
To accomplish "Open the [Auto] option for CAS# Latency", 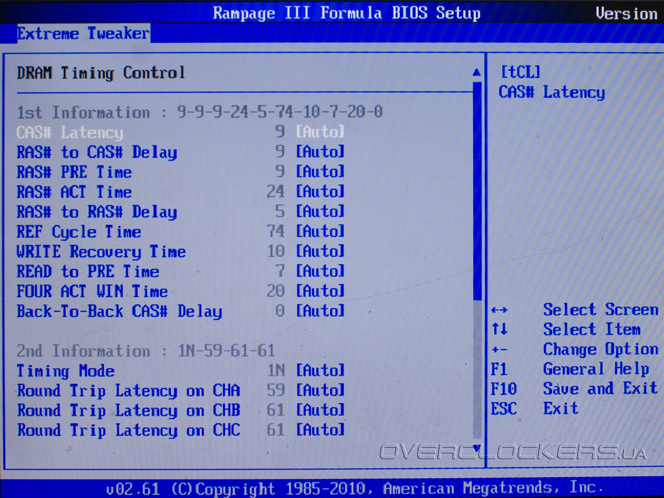I will coord(320,132).
